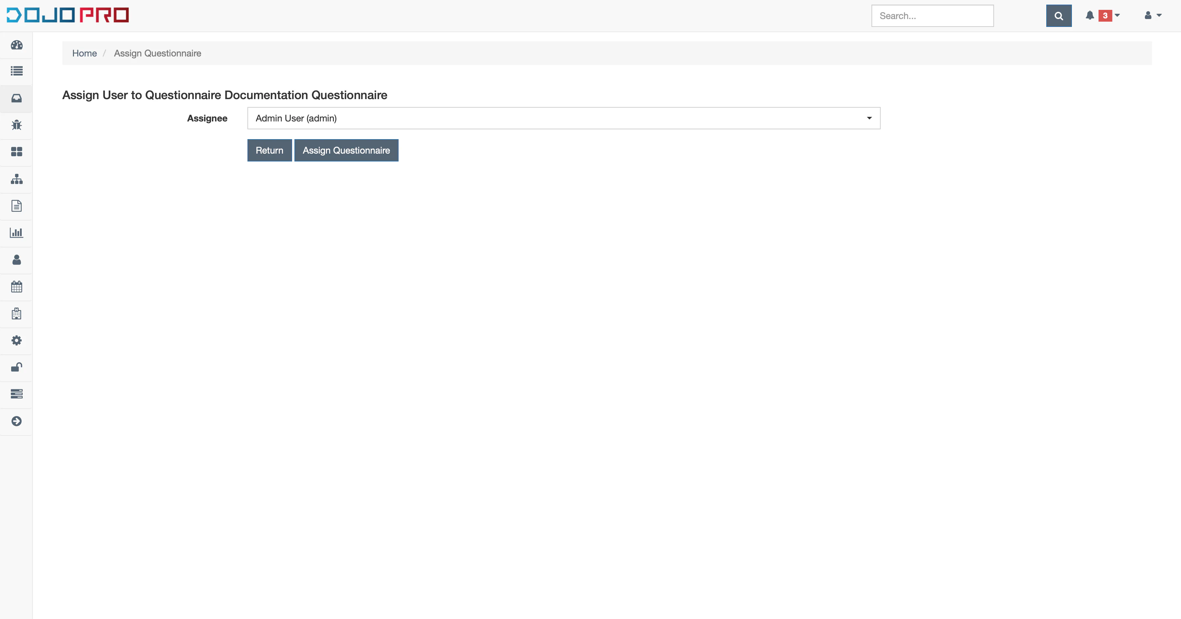Select the open padlock icon
1181x619 pixels.
pos(16,367)
